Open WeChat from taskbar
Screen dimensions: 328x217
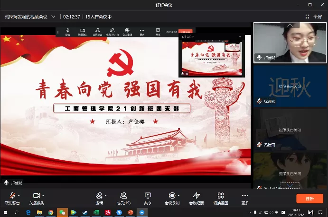click(x=62, y=212)
